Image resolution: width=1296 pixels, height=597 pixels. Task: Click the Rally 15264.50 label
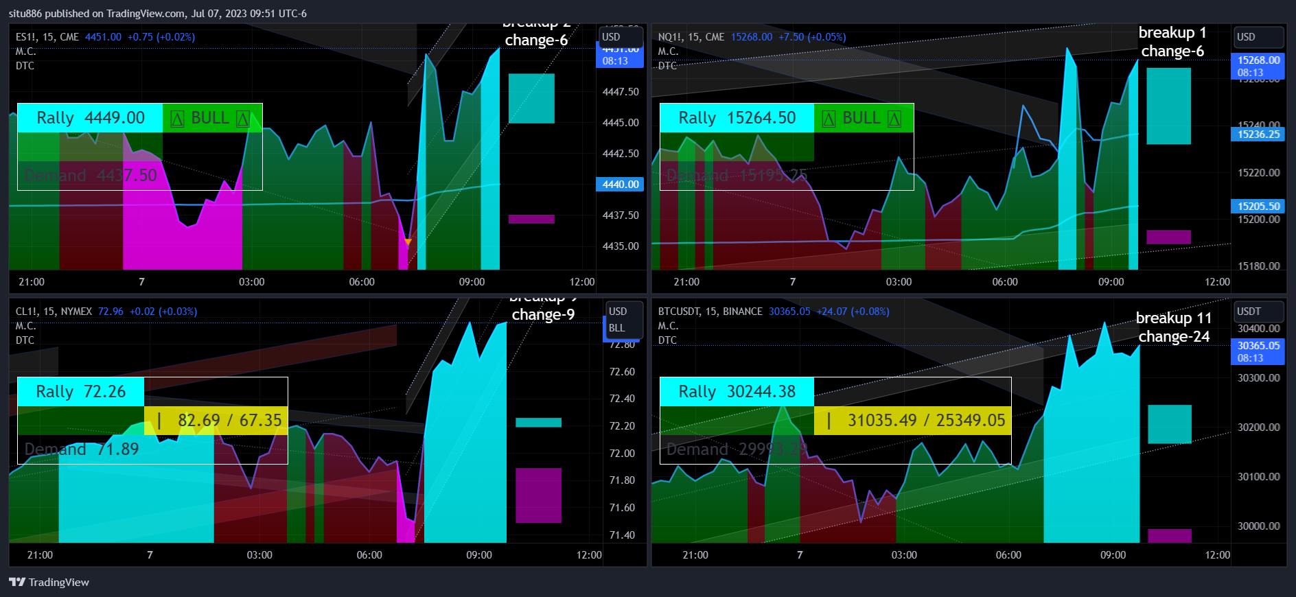point(737,118)
